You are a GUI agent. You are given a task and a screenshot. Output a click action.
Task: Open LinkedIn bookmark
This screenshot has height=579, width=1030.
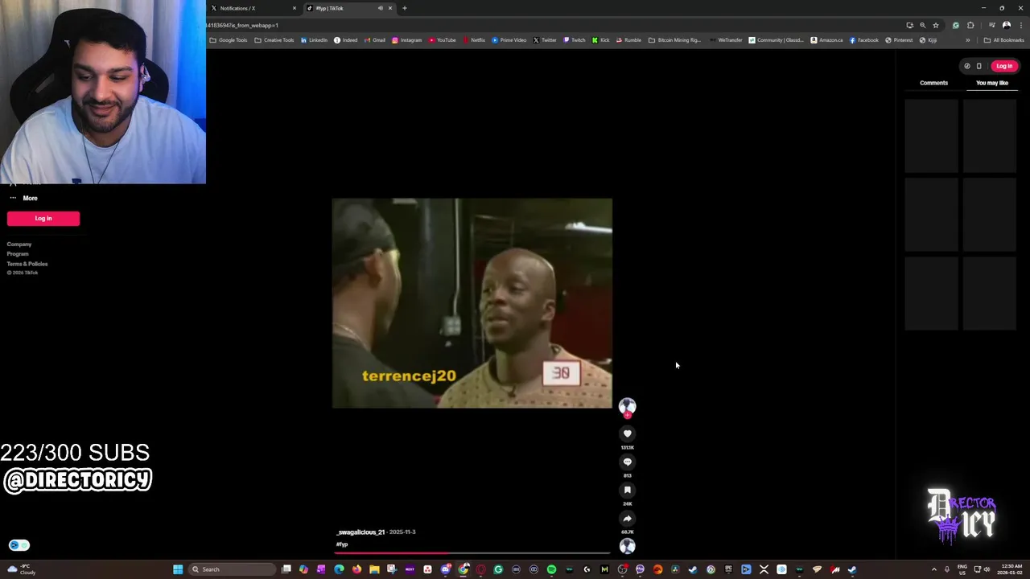314,40
